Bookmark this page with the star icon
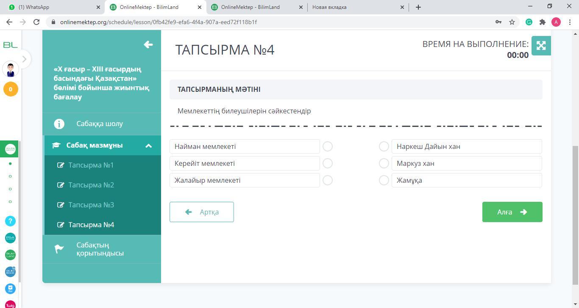 coord(512,22)
